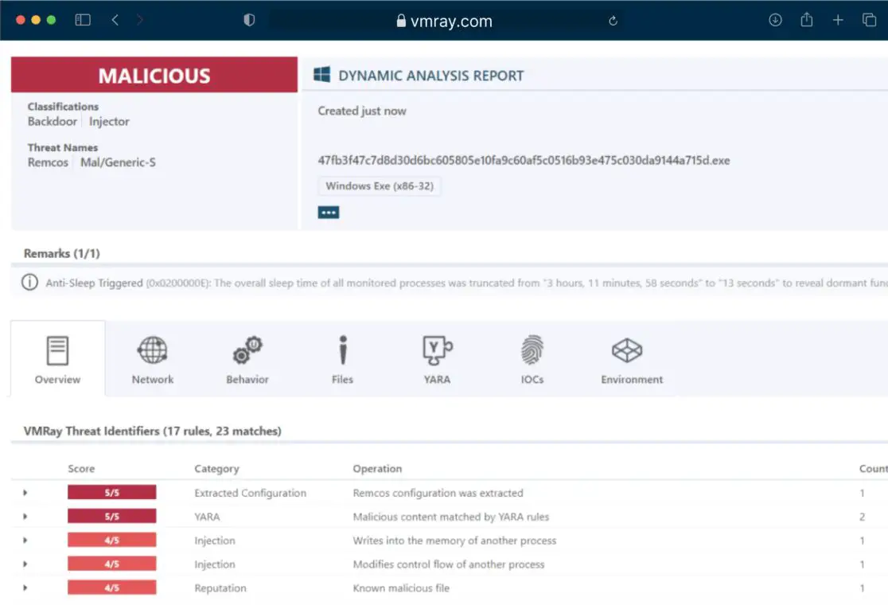Expand the Extracted Configuration threat row

(26, 492)
